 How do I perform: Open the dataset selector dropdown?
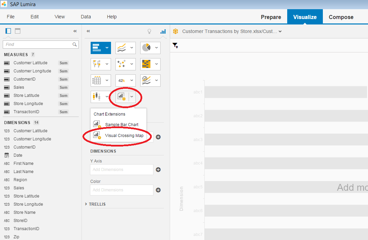coord(280,31)
